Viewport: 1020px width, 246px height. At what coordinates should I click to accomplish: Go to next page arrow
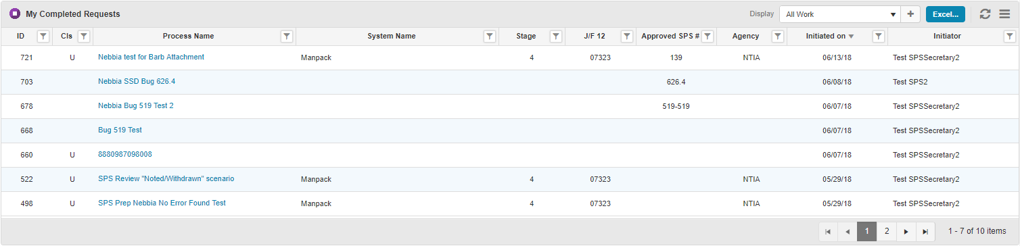906,231
